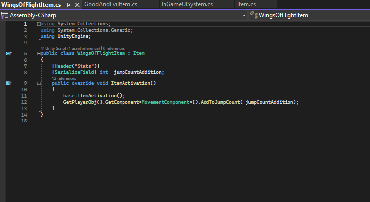Click line number 1 in the margin
Viewport: 370px width, 202px height.
[x=25, y=24]
